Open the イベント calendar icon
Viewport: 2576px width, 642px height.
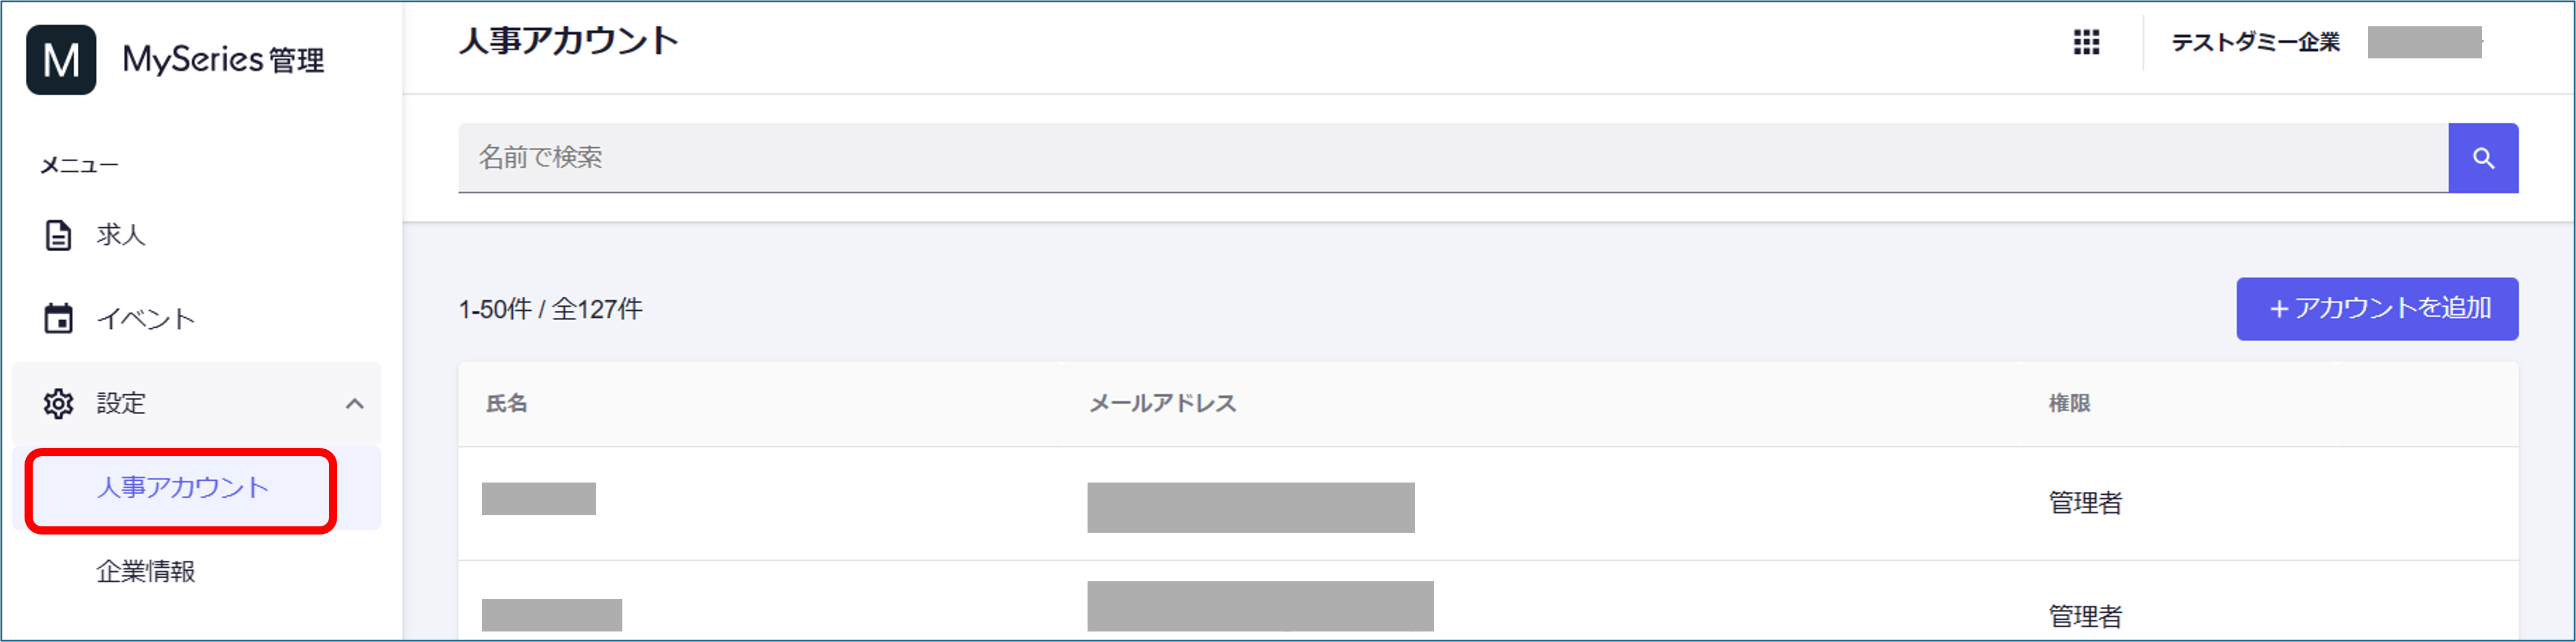click(57, 318)
